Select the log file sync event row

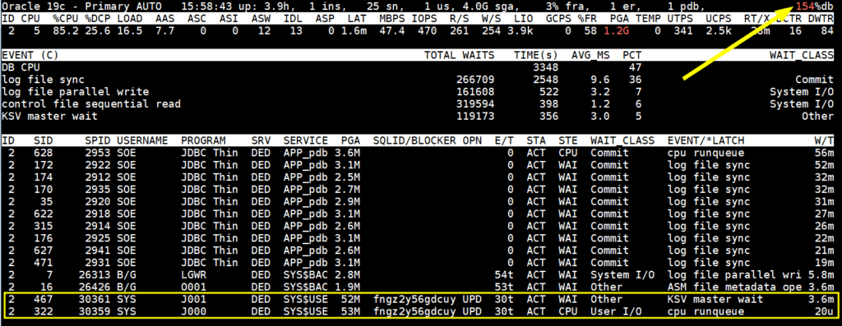418,80
